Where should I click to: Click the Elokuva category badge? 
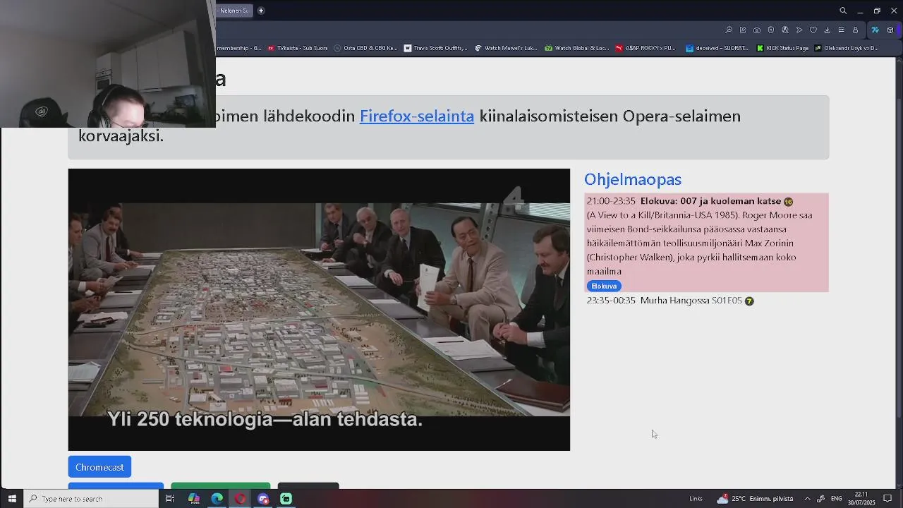point(604,286)
